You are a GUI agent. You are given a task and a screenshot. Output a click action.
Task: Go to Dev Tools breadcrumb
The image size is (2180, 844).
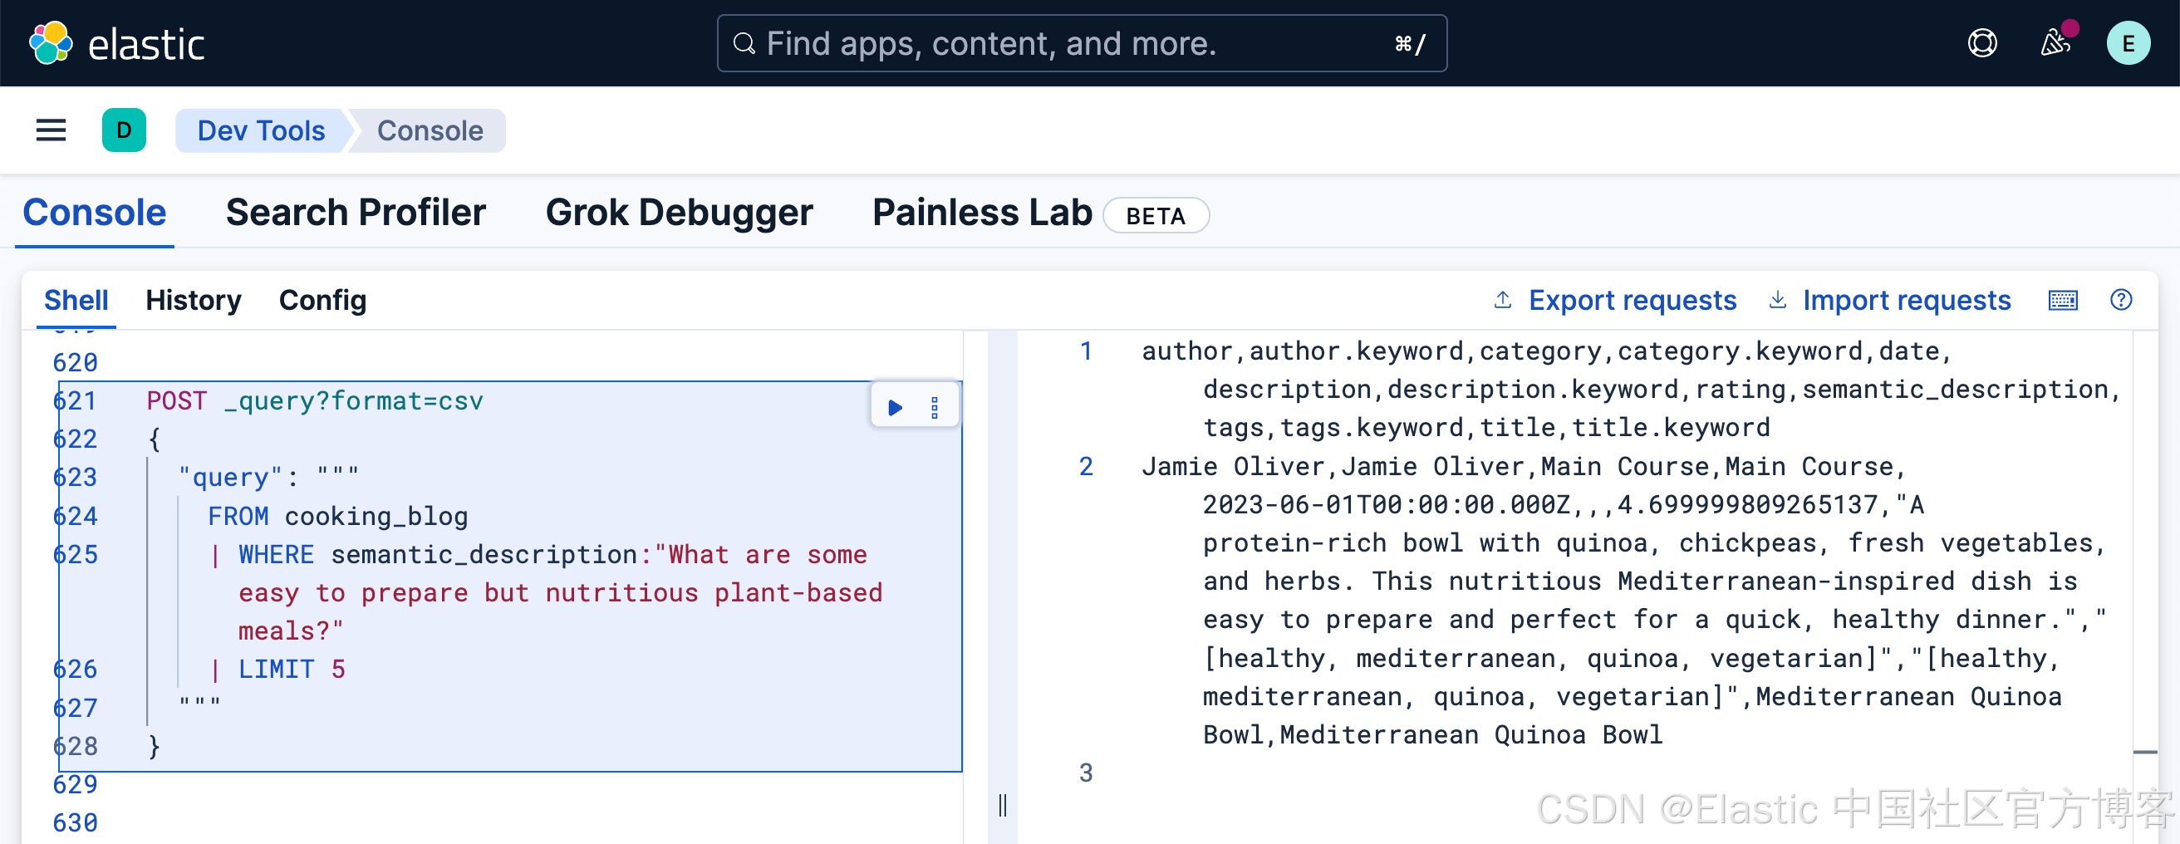261,130
